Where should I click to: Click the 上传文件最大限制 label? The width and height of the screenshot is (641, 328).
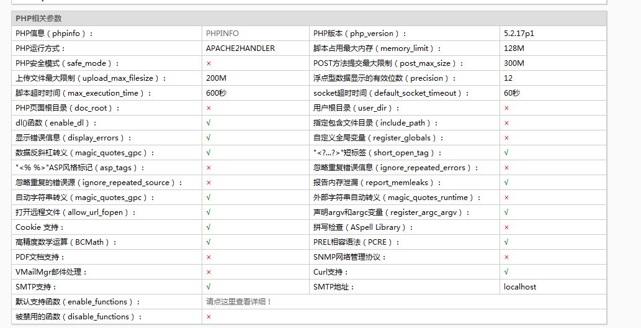pyautogui.click(x=91, y=78)
